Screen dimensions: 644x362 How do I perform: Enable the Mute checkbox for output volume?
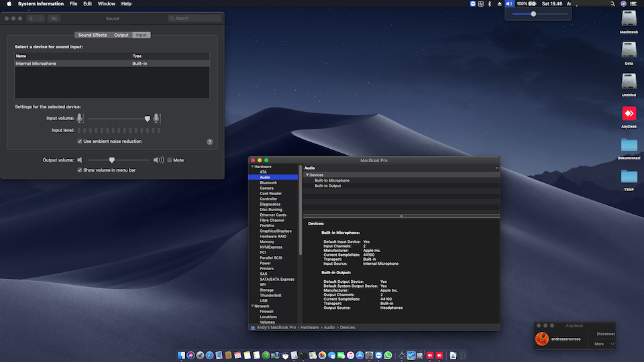point(170,160)
